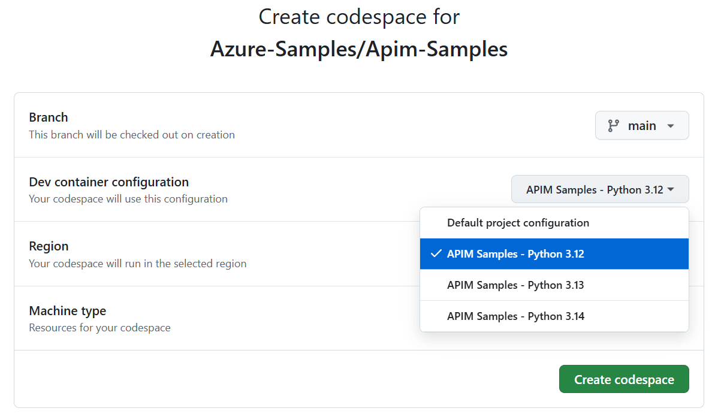Click the Region heading text
Viewport: 712px width, 417px height.
click(49, 246)
